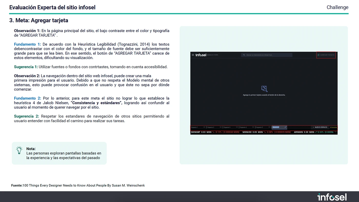Click the 'Sugerencia 1:' label
Image resolution: width=359 pixels, height=202 pixels.
(x=26, y=67)
